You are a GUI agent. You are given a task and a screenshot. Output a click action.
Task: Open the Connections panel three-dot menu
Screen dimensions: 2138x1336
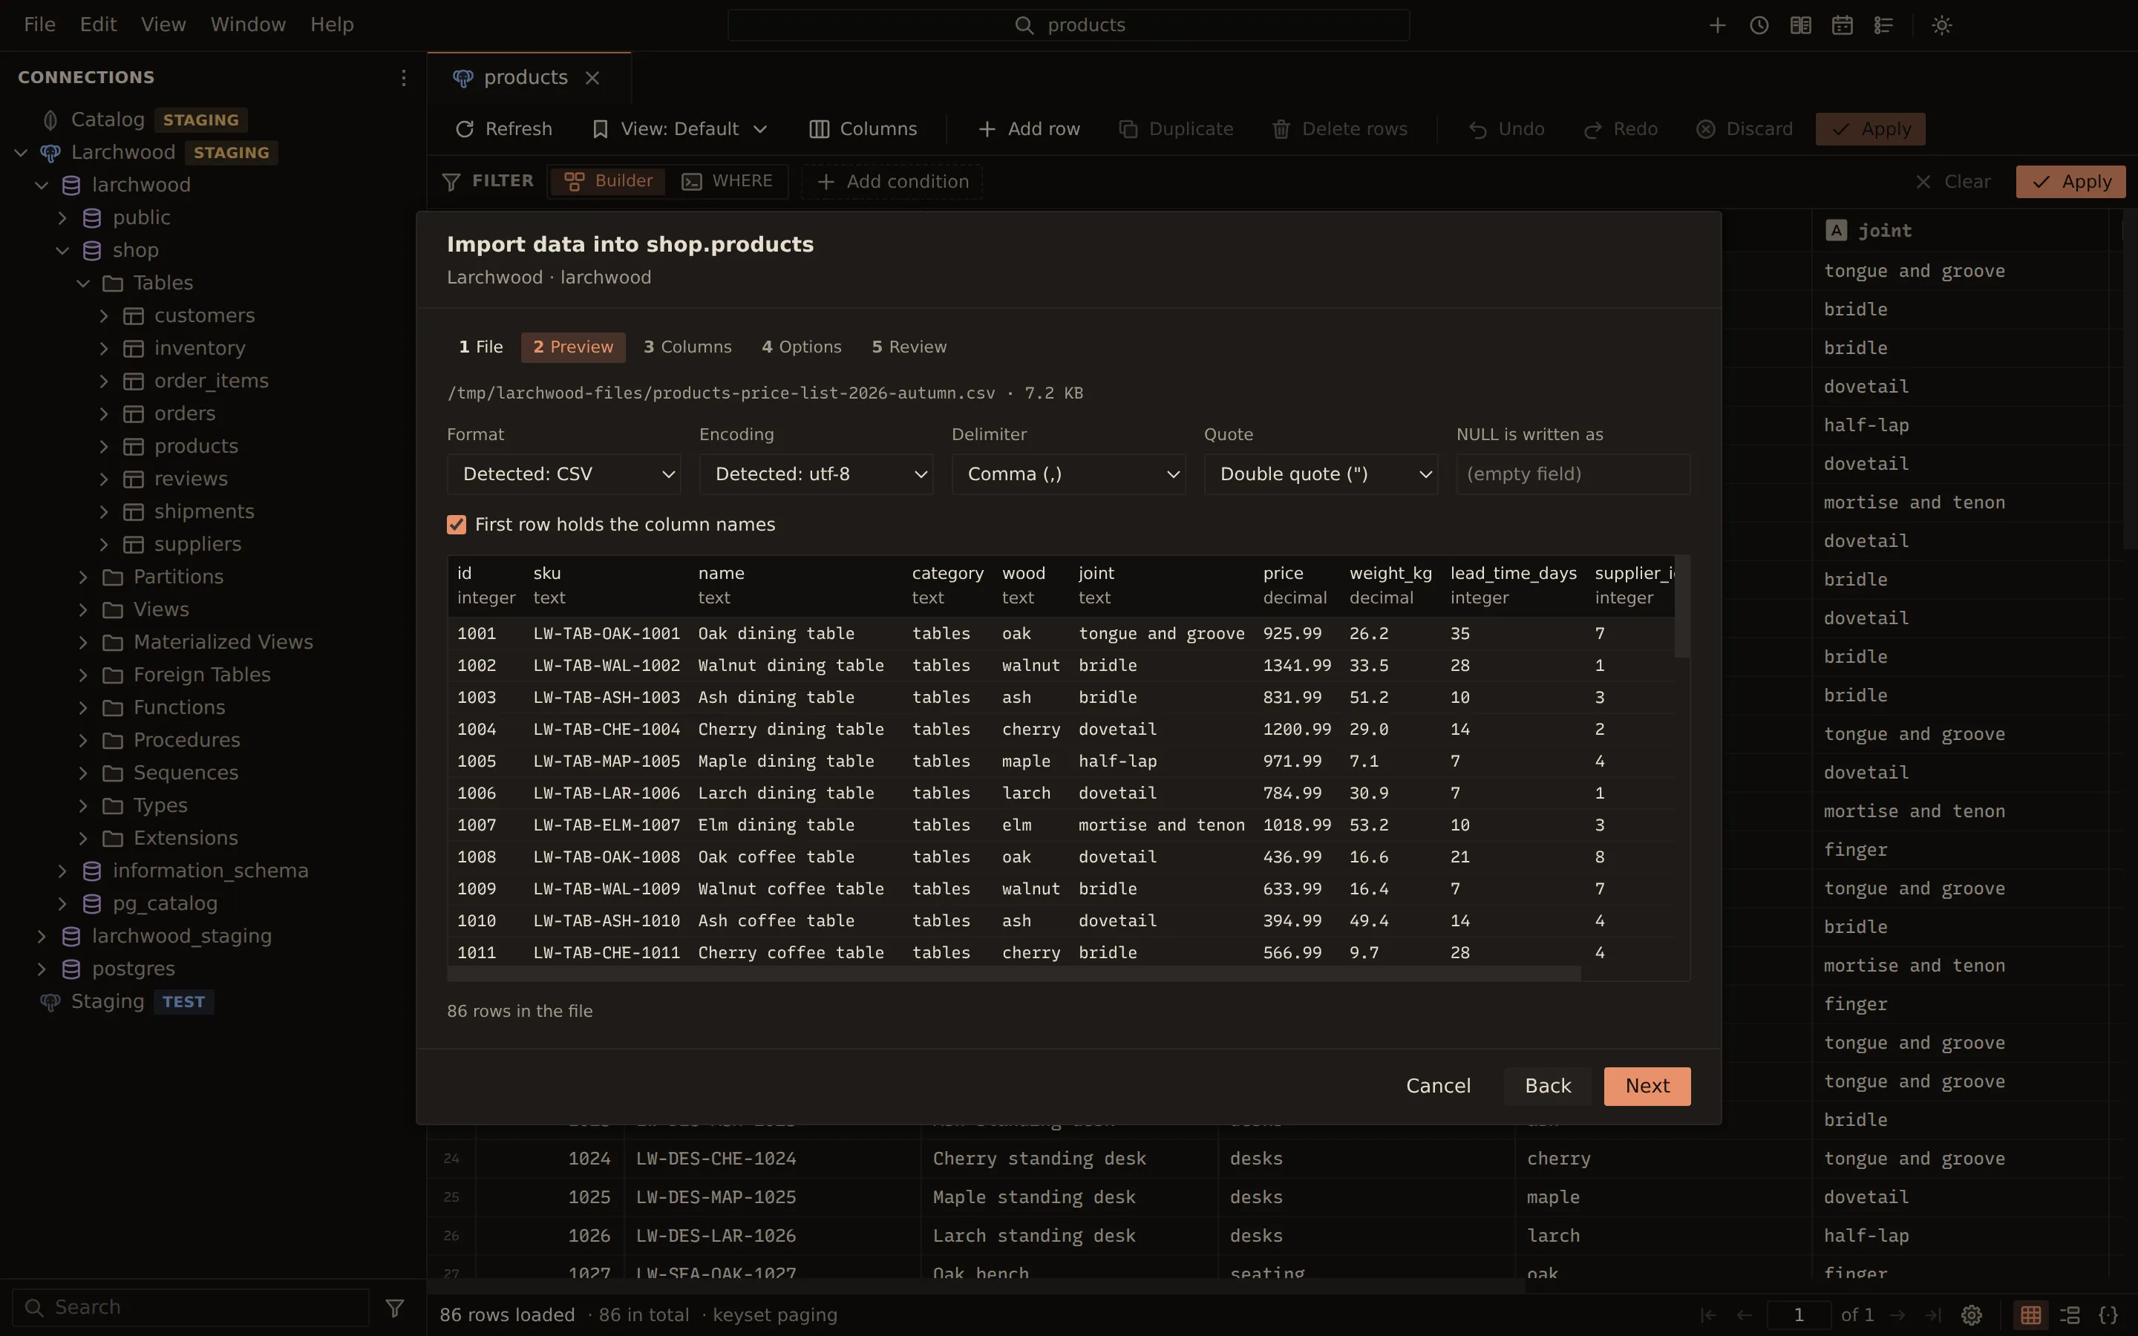[403, 78]
